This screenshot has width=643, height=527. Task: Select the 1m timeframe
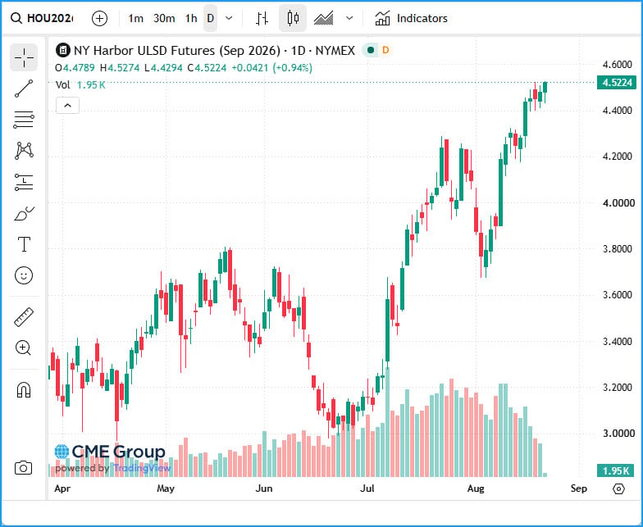(136, 18)
